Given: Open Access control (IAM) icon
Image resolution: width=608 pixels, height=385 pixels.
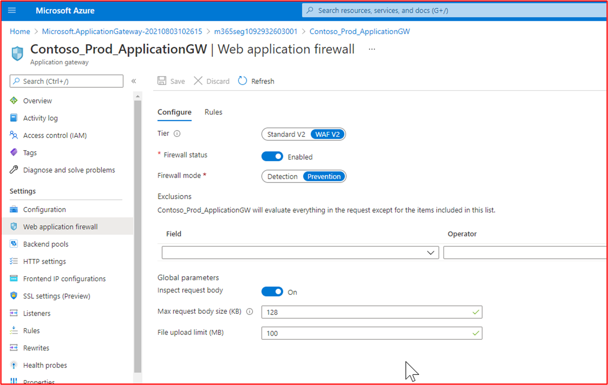Looking at the screenshot, I should (14, 135).
